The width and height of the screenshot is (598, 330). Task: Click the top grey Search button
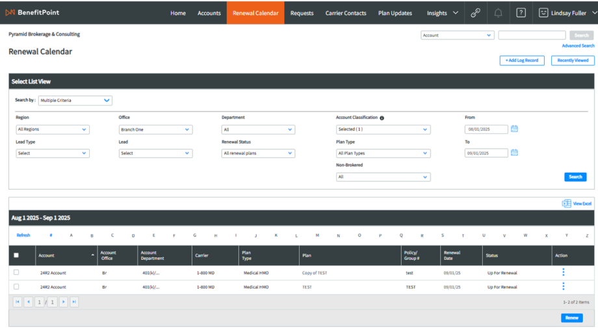[582, 35]
